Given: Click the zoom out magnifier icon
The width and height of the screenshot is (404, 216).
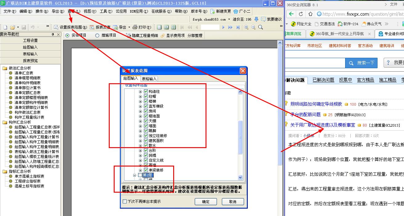Looking at the screenshot, I should point(253,27).
